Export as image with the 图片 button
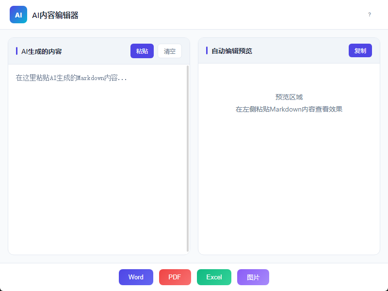Image resolution: width=388 pixels, height=291 pixels. (x=253, y=277)
